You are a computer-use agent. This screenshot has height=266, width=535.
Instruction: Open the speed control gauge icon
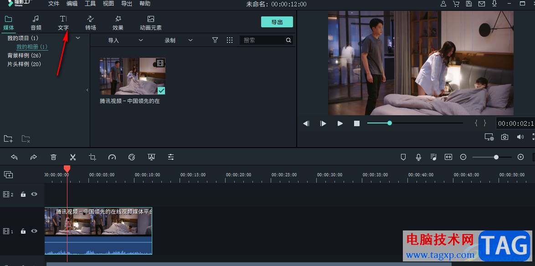tap(112, 157)
